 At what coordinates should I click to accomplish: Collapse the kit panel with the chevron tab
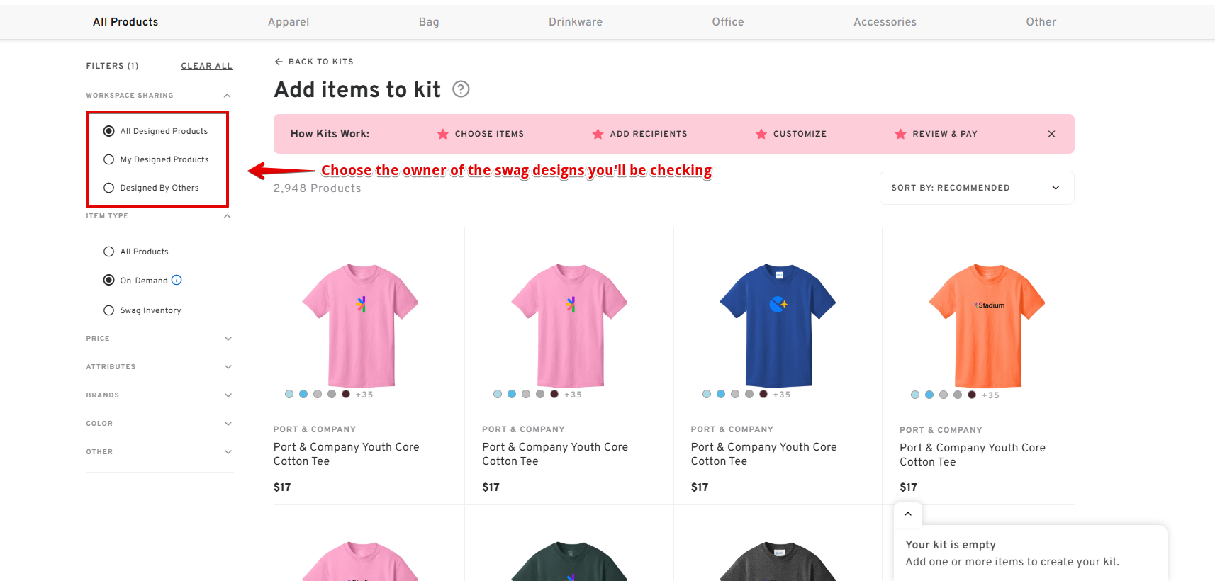coord(908,514)
